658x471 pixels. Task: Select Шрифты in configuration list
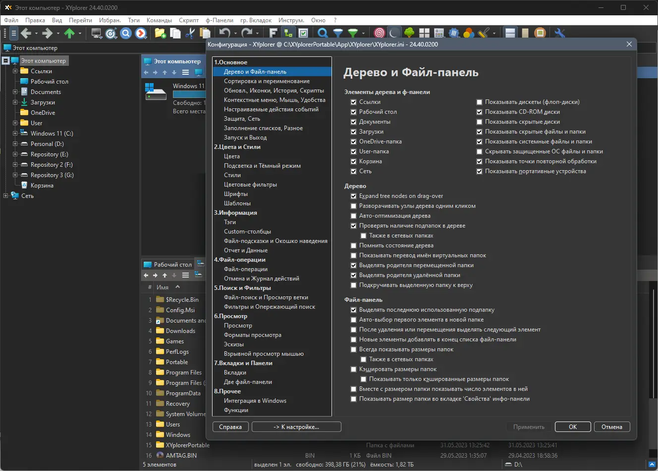coord(236,194)
